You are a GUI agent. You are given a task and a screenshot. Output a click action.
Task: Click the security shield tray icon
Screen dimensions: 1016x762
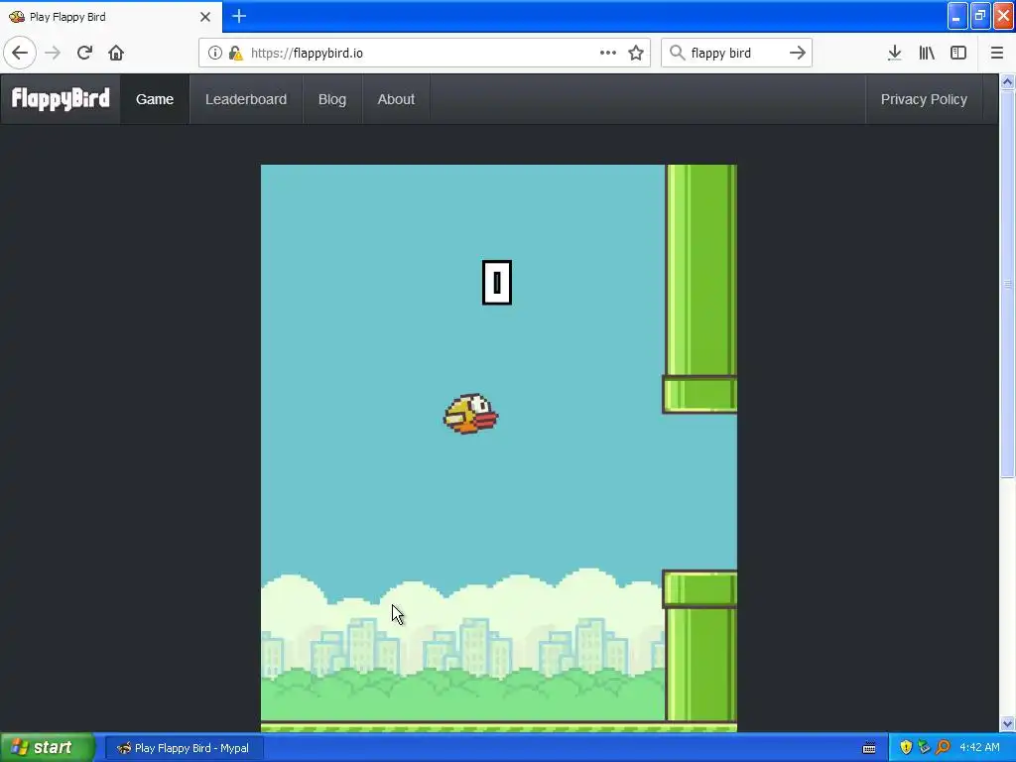click(x=906, y=748)
